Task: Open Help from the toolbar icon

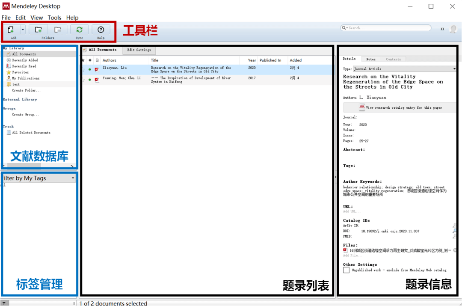Action: tap(101, 30)
